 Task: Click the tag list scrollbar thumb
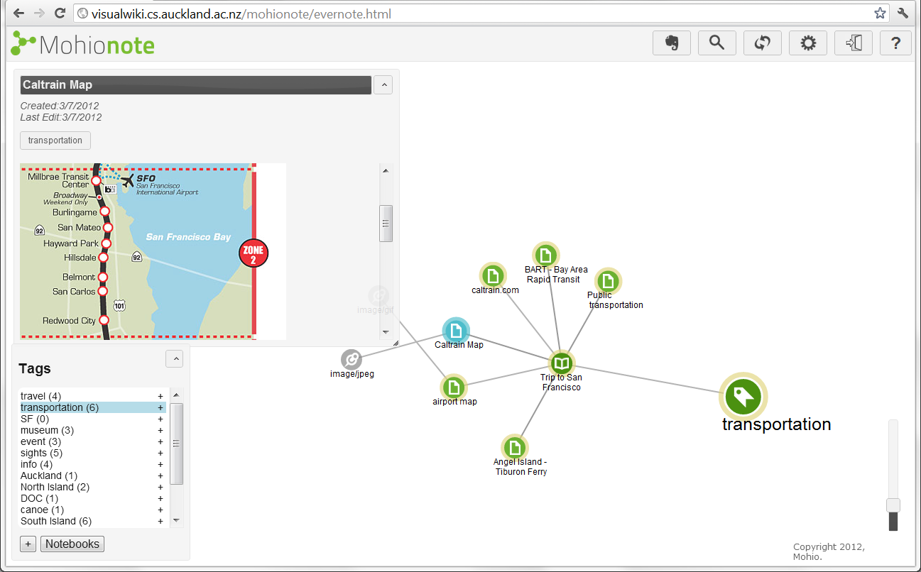point(177,444)
